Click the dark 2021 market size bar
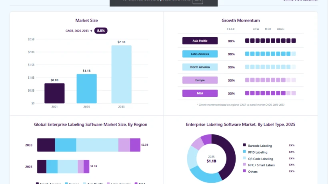 [54, 93]
